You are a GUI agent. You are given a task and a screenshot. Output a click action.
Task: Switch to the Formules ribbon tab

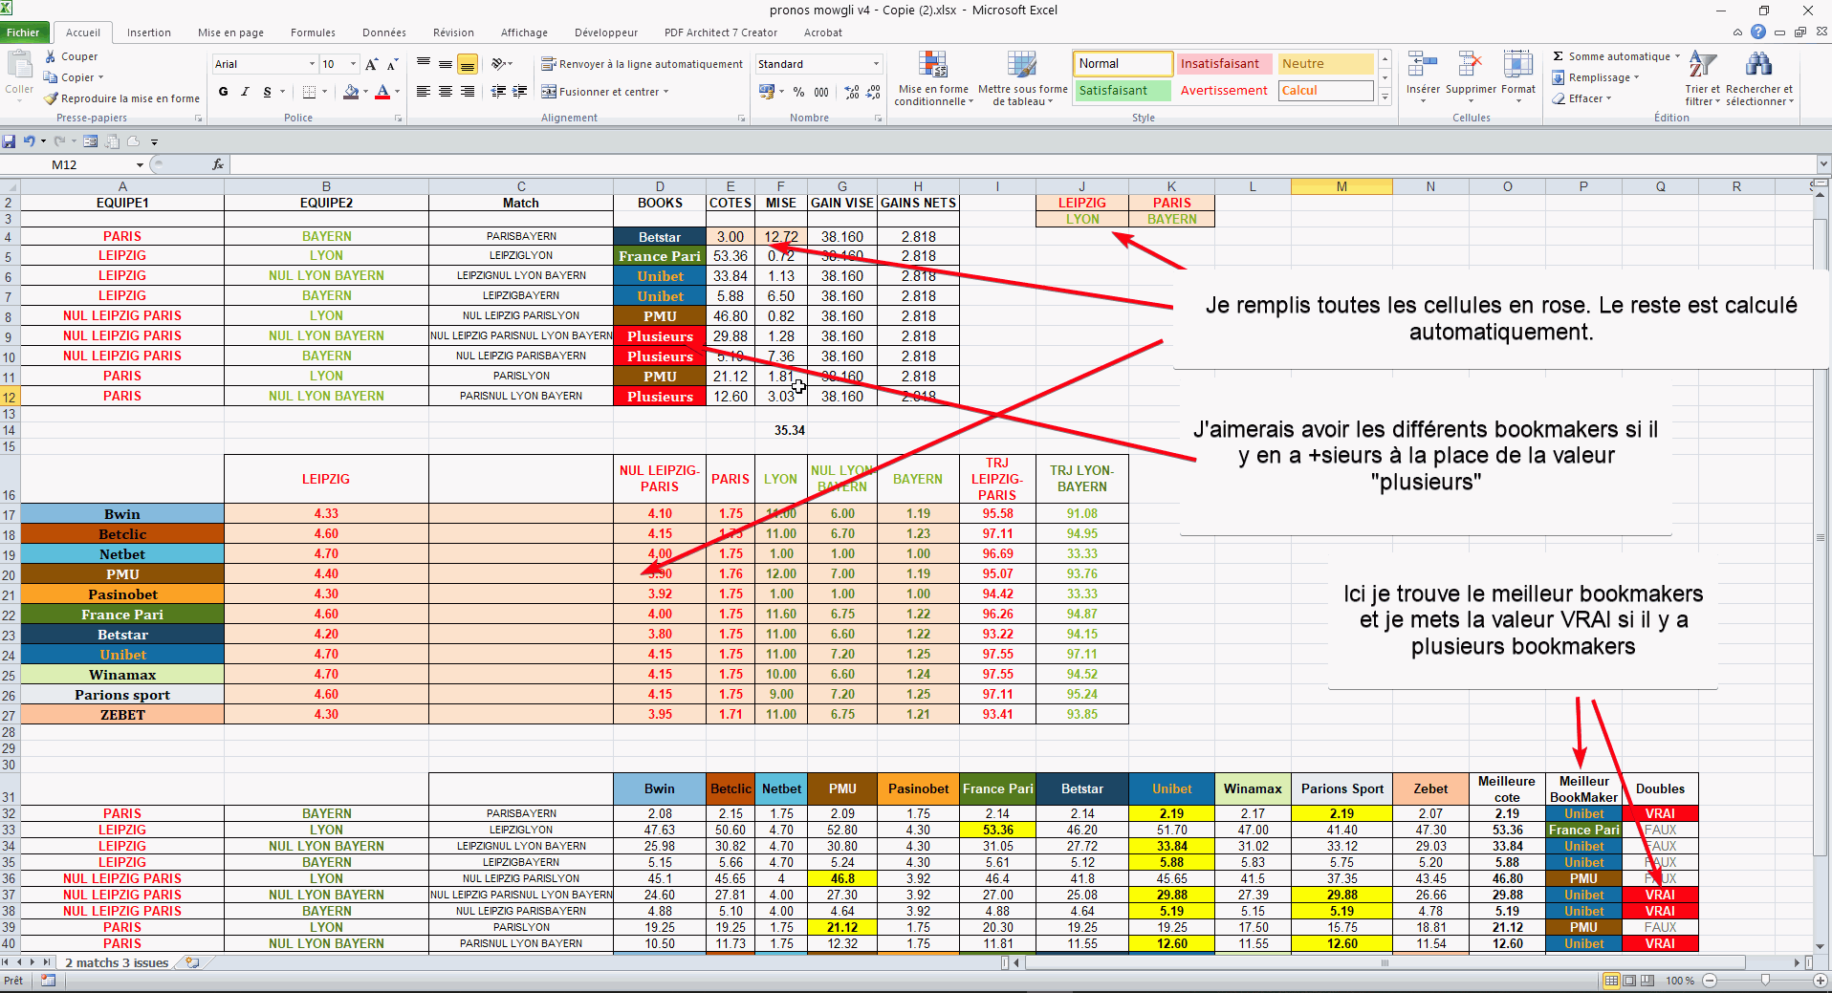pyautogui.click(x=313, y=32)
